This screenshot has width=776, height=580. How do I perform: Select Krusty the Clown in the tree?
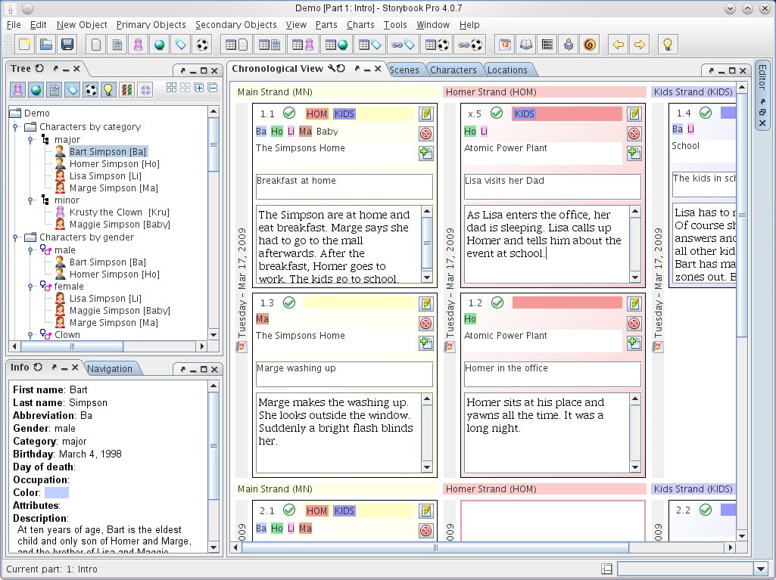[x=105, y=212]
